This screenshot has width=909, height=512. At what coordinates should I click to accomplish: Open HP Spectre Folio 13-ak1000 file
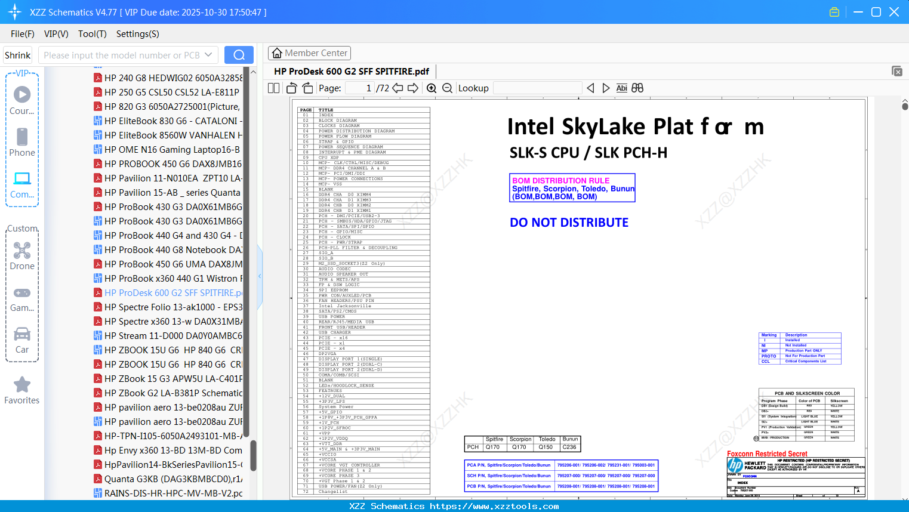[x=168, y=307]
